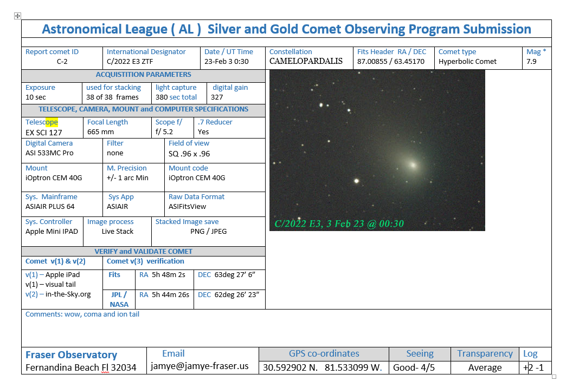Click the Fraser Observatory name
Image resolution: width=566 pixels, height=388 pixels.
pos(71,355)
